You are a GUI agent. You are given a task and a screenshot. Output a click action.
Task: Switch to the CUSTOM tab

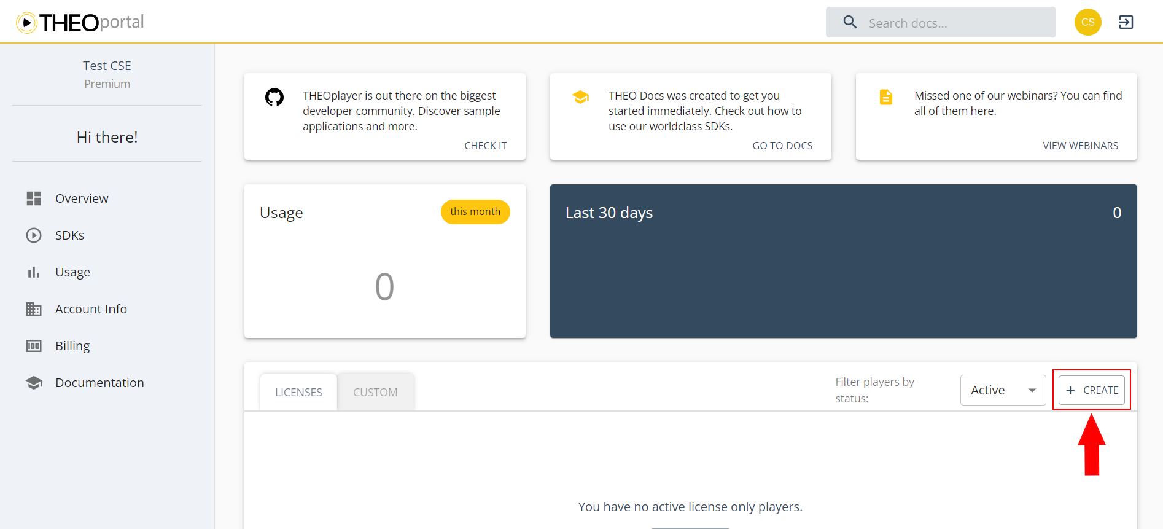point(375,392)
